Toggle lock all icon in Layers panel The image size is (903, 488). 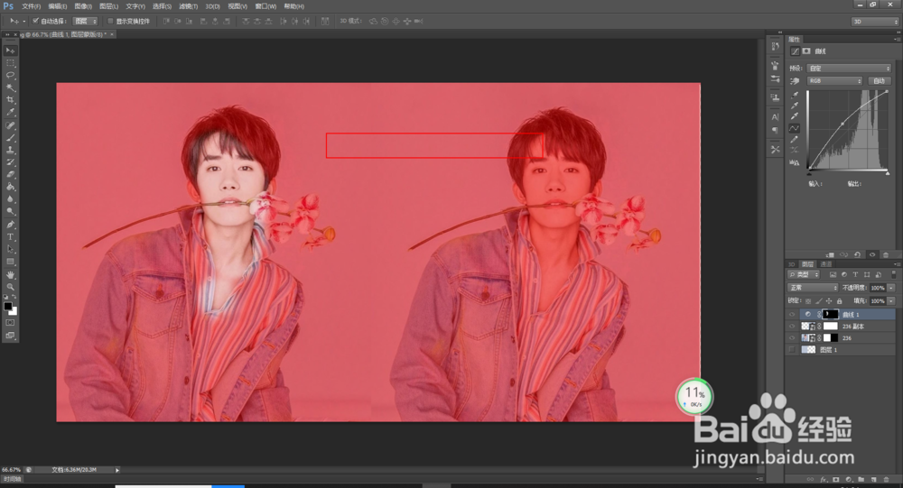(840, 301)
